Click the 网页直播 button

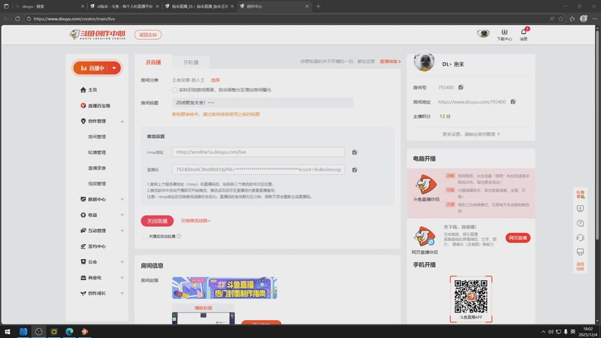pyautogui.click(x=518, y=237)
